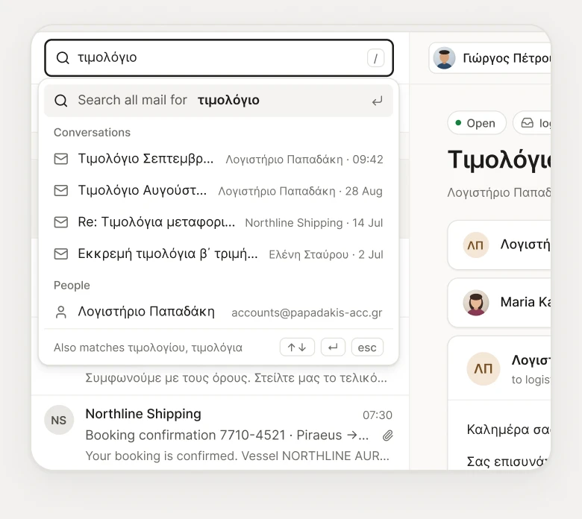Click the NS avatar in mail list
The image size is (582, 519).
tap(59, 420)
